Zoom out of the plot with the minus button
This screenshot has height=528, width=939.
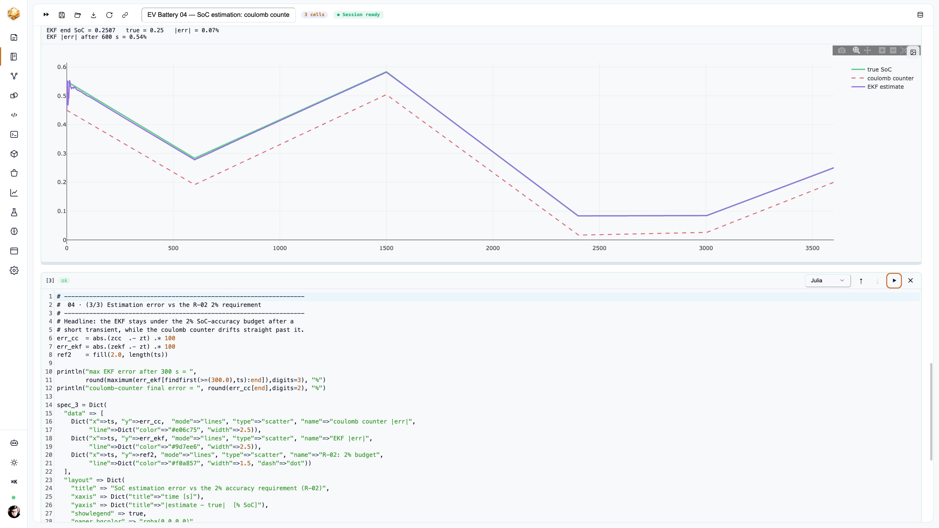pyautogui.click(x=893, y=51)
